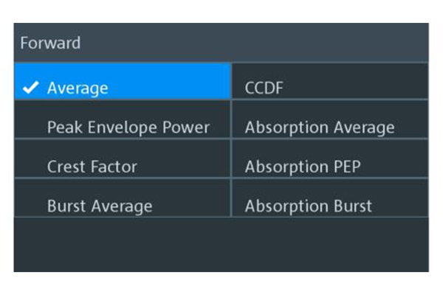Select Absorption Burst measurement
This screenshot has width=443, height=295.
[x=308, y=206]
